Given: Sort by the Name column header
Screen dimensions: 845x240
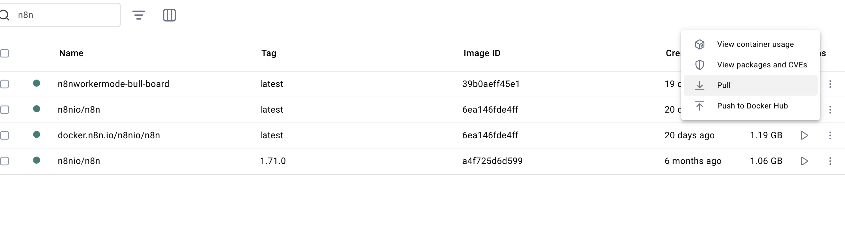Looking at the screenshot, I should tap(71, 53).
